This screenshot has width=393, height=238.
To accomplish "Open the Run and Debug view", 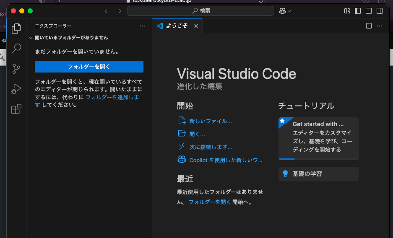I will click(16, 89).
